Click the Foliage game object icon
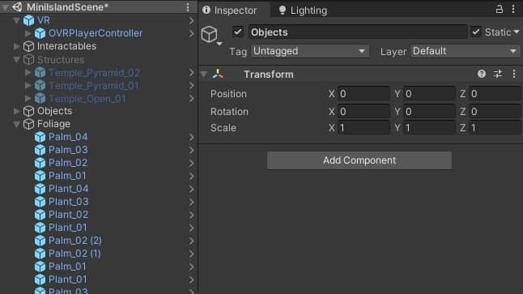This screenshot has width=523, height=294. [28, 124]
